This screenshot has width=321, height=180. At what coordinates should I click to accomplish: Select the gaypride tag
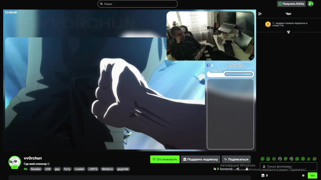[x=123, y=169]
